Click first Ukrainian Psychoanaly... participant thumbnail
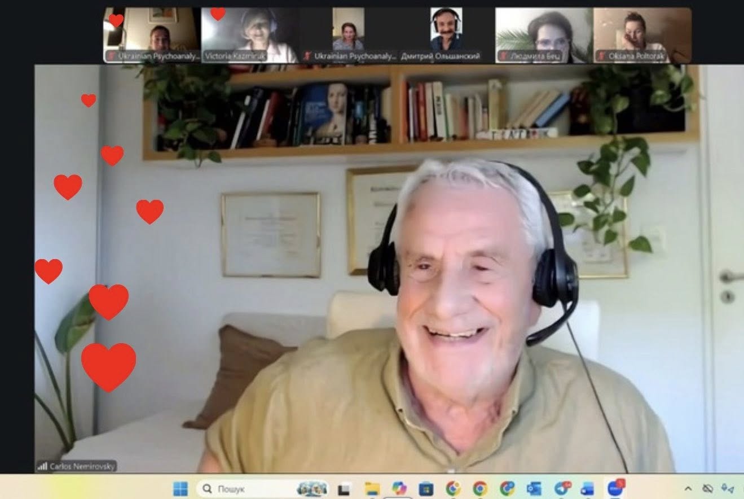This screenshot has height=499, width=744. pyautogui.click(x=152, y=34)
